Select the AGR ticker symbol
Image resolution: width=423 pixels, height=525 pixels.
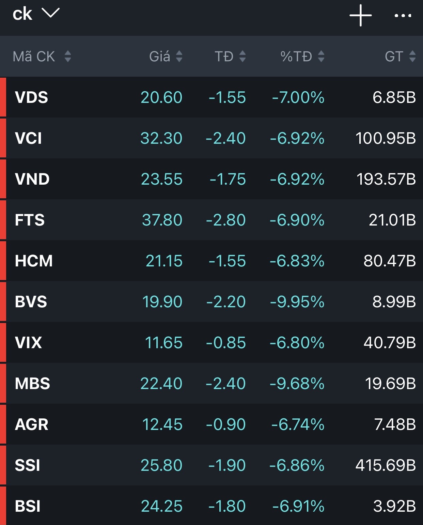coord(31,424)
